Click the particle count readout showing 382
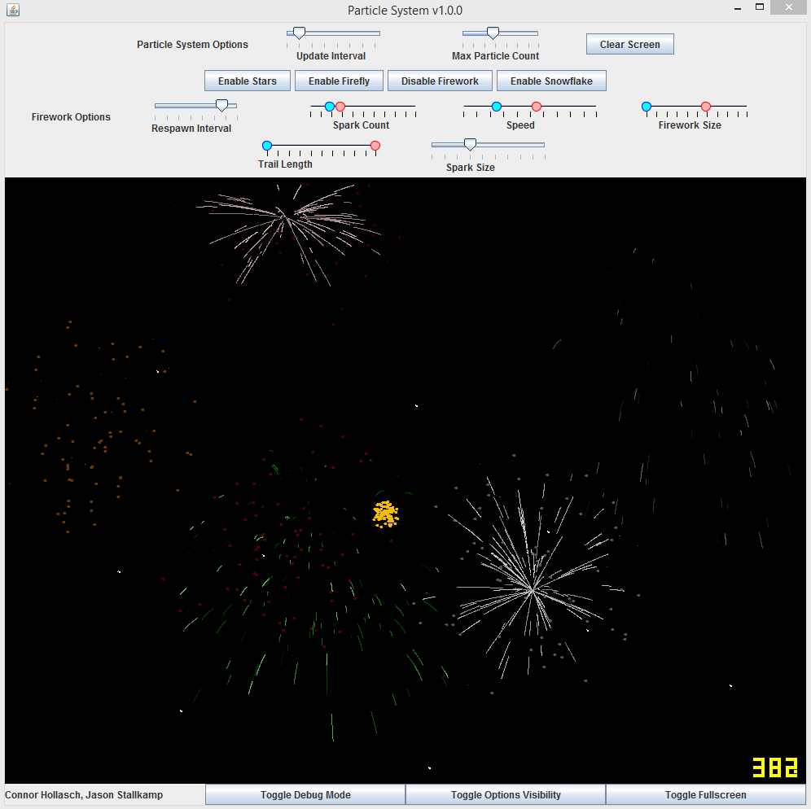This screenshot has width=811, height=809. 774,767
